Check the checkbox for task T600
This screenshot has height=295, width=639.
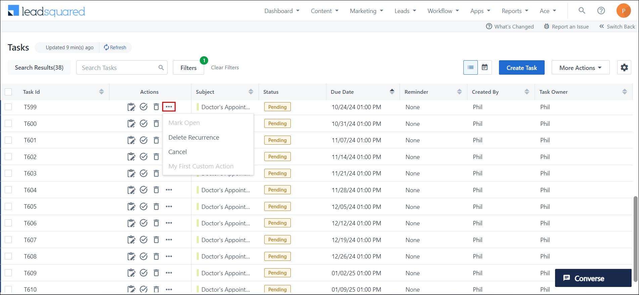[x=8, y=124]
